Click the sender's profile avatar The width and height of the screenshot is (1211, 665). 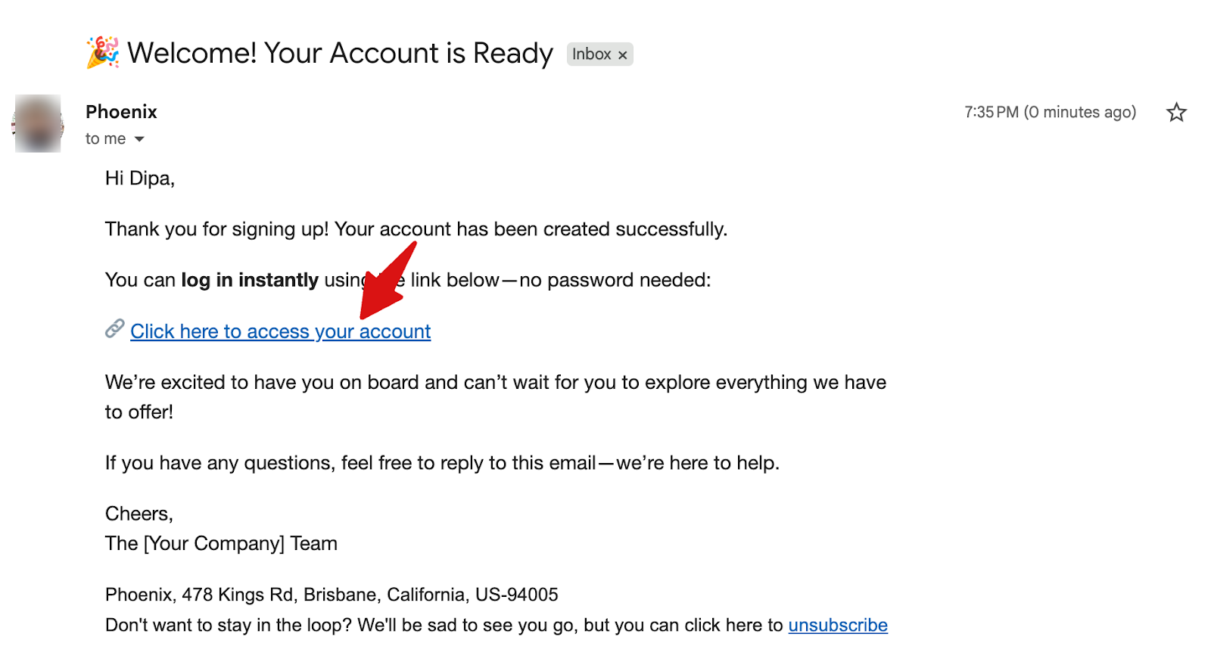[37, 123]
